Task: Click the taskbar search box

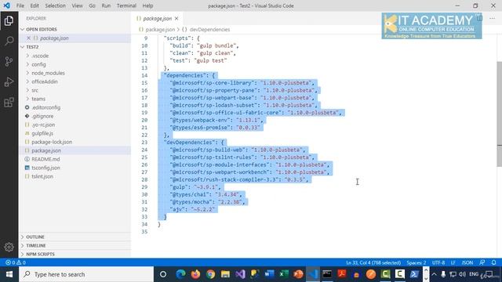Action: pyautogui.click(x=86, y=274)
